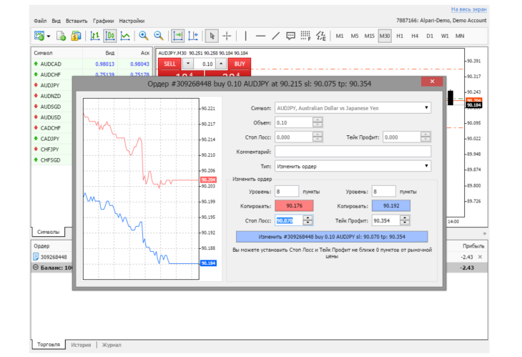Switch to W1 timeframe

[x=445, y=36]
